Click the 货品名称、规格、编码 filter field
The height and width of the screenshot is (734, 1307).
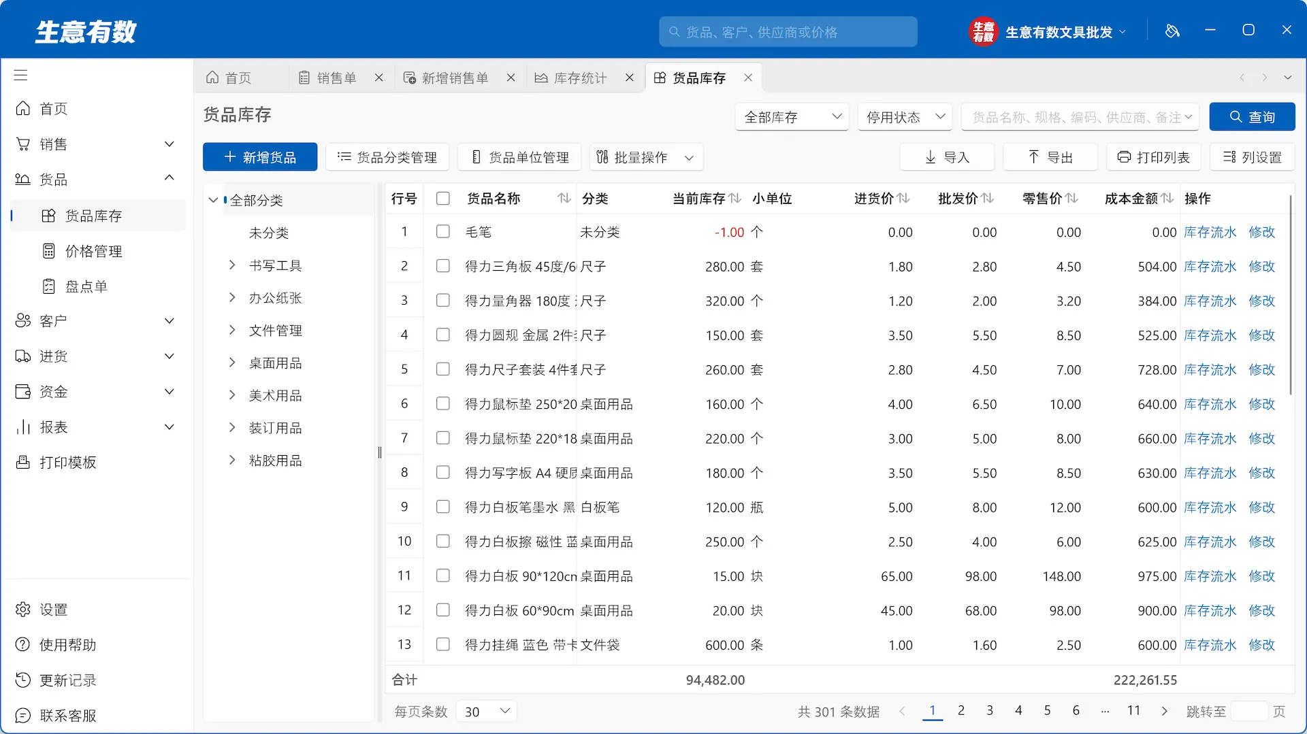click(1081, 117)
